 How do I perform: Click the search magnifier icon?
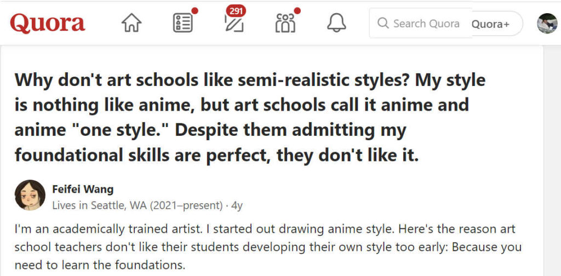coord(383,24)
